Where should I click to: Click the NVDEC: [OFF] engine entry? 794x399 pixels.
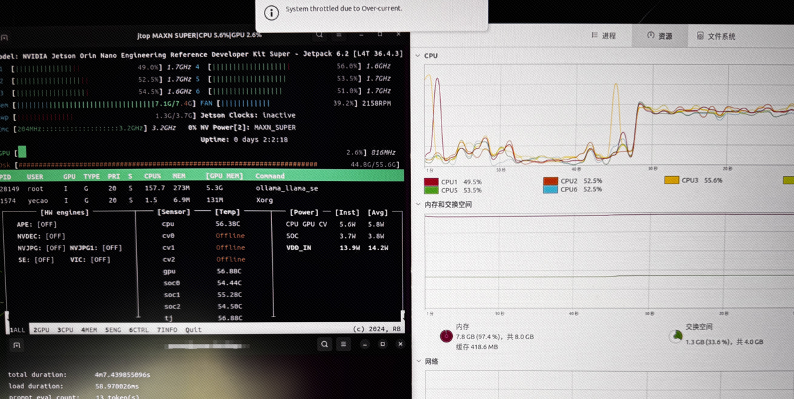pyautogui.click(x=41, y=236)
